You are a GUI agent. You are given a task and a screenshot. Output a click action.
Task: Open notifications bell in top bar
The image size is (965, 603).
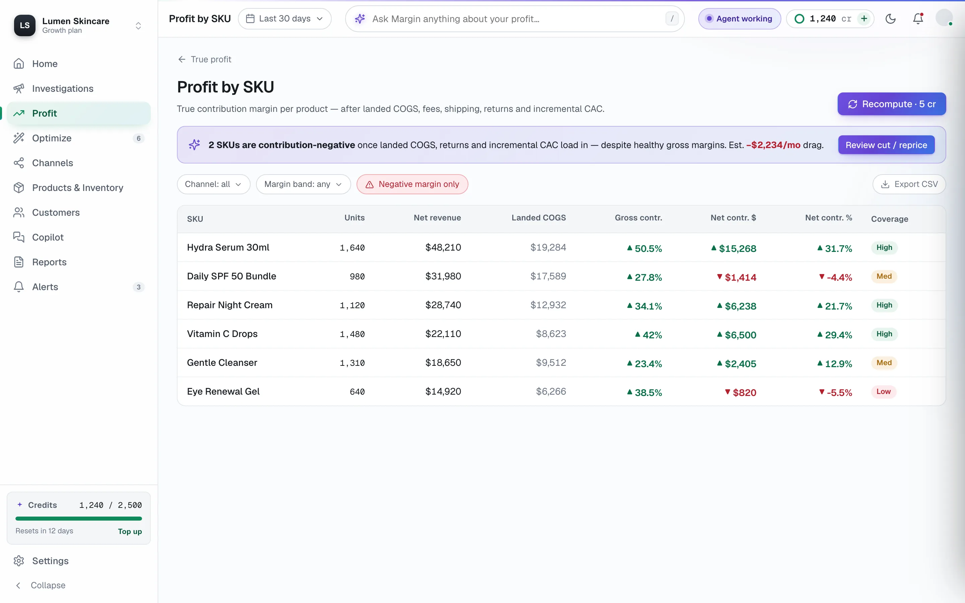click(x=918, y=19)
